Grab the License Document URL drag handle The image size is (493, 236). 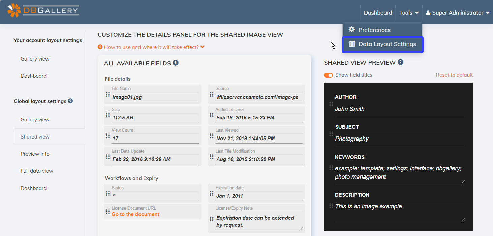pyautogui.click(x=108, y=212)
